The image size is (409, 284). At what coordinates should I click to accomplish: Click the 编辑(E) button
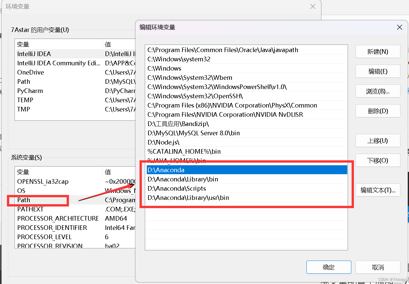click(378, 71)
